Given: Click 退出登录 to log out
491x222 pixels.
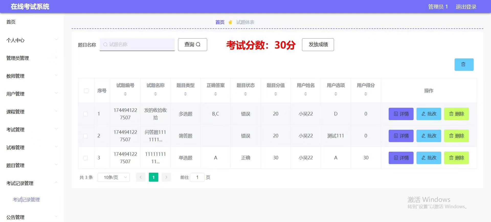Looking at the screenshot, I should (x=466, y=7).
